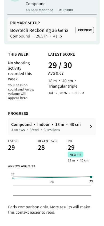Image resolution: width=104 pixels, height=226 pixels.
Task: Tap the RECENT AVG value 28
Action: pos(41,148)
